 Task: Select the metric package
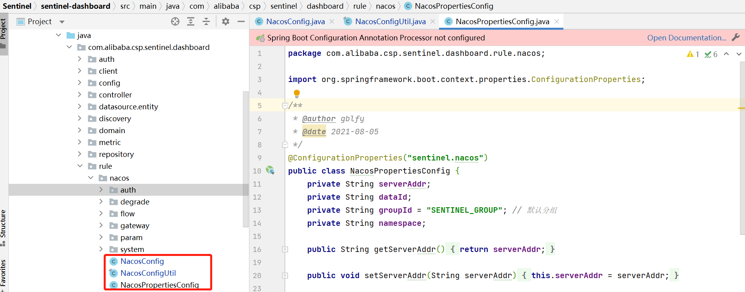point(110,142)
